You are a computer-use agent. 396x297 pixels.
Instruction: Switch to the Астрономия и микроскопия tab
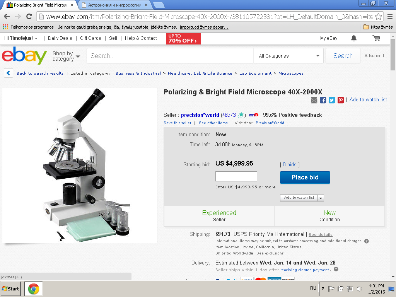pyautogui.click(x=114, y=5)
